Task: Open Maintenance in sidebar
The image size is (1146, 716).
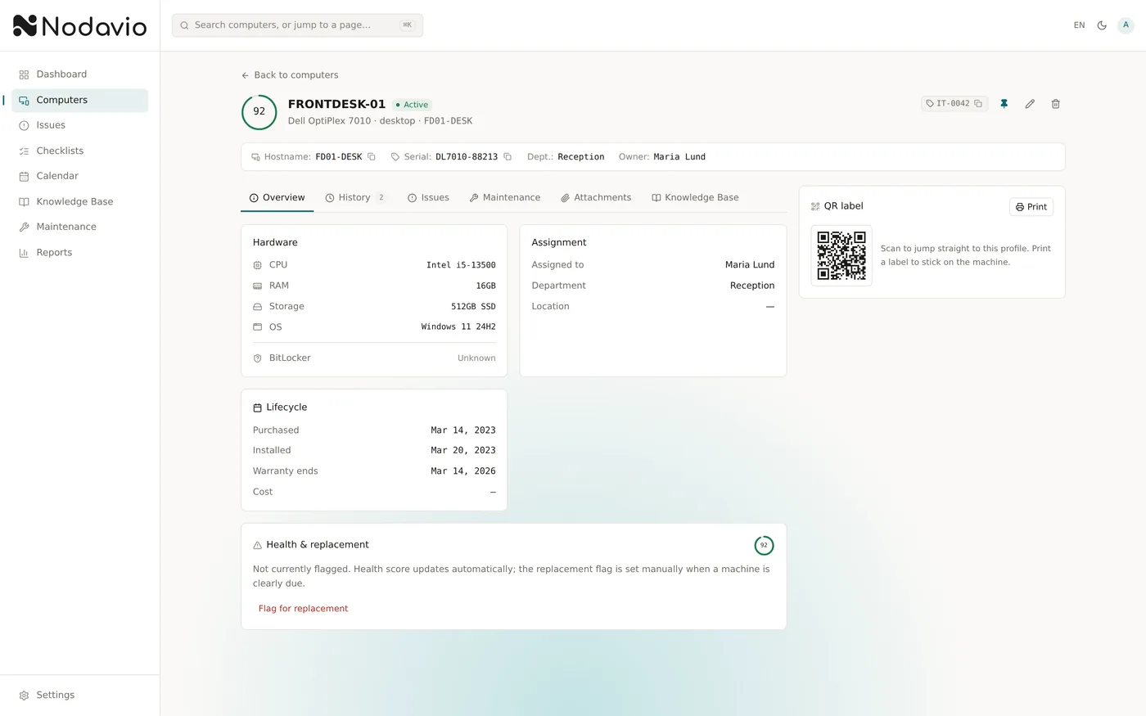Action: pyautogui.click(x=79, y=227)
